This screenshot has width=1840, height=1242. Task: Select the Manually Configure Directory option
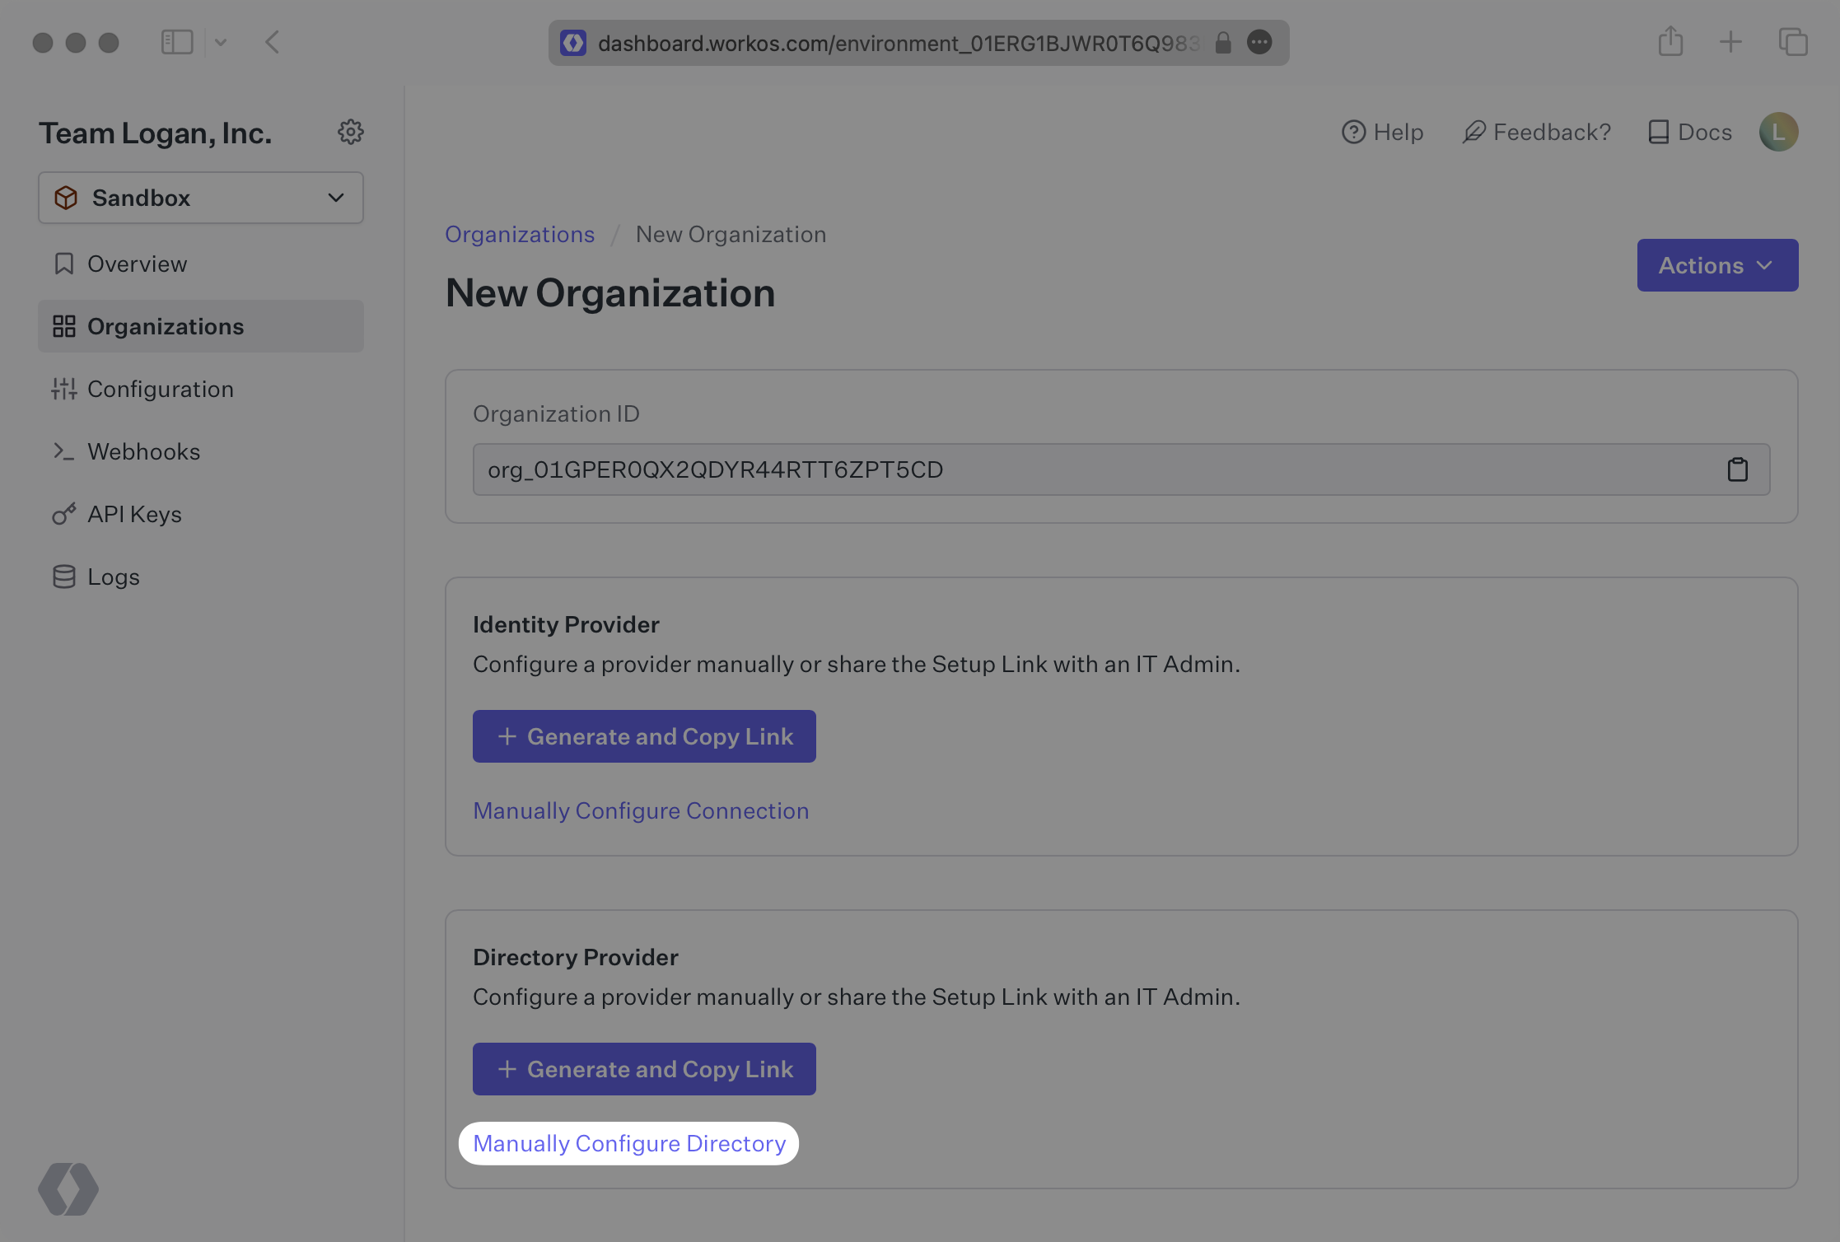click(628, 1142)
